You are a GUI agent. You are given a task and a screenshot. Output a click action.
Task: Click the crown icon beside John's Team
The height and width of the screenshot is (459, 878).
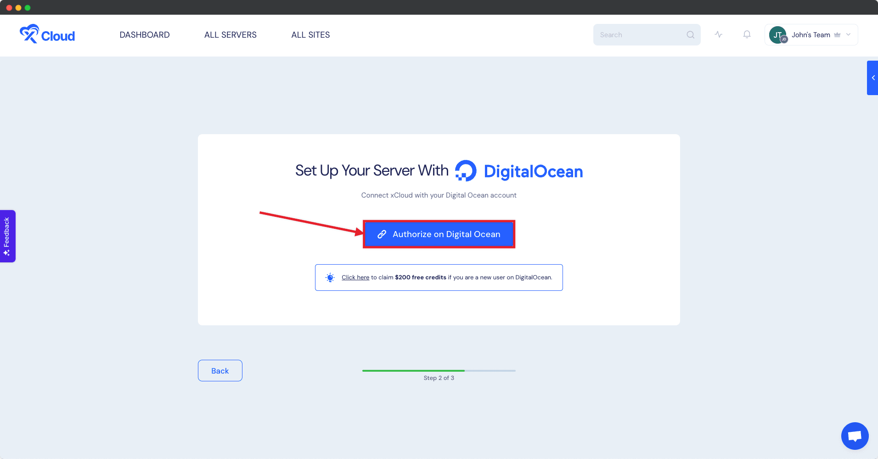point(837,35)
